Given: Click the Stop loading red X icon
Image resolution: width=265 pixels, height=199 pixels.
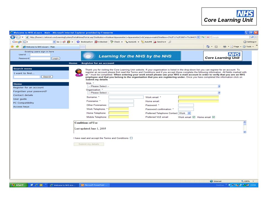Looking at the screenshot, I should (x=208, y=37).
